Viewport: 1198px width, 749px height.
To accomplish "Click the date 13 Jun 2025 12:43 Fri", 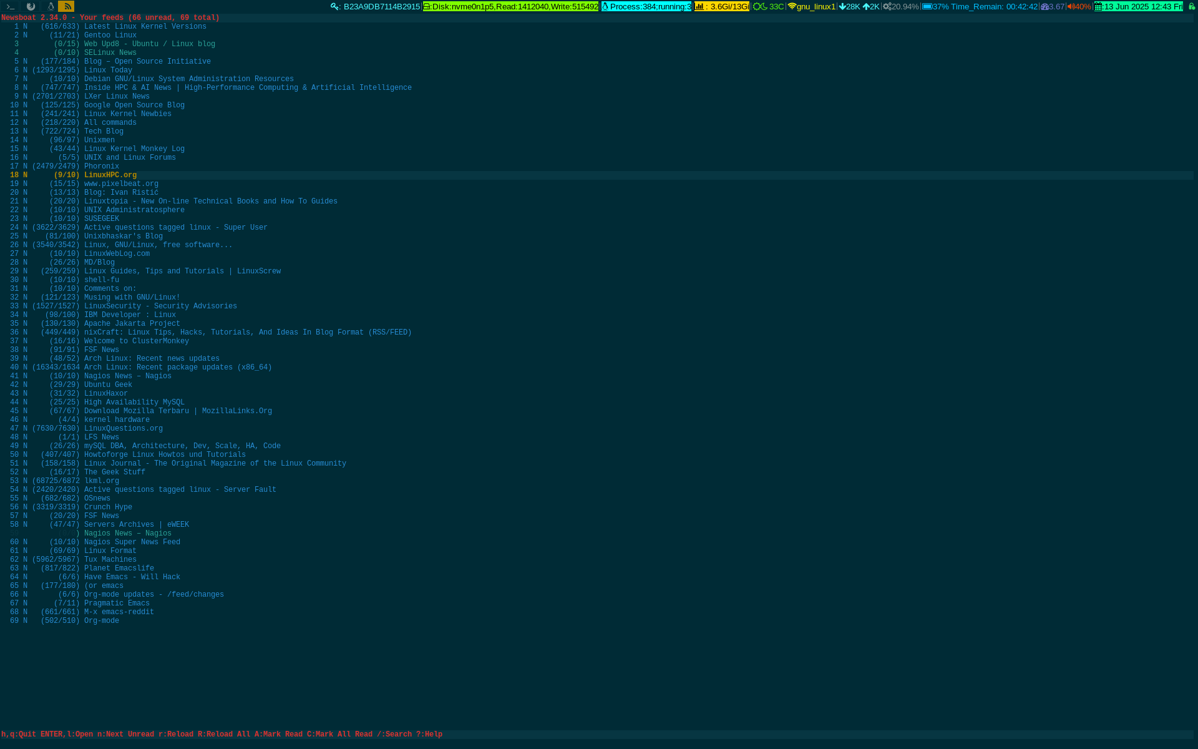I will (1143, 7).
